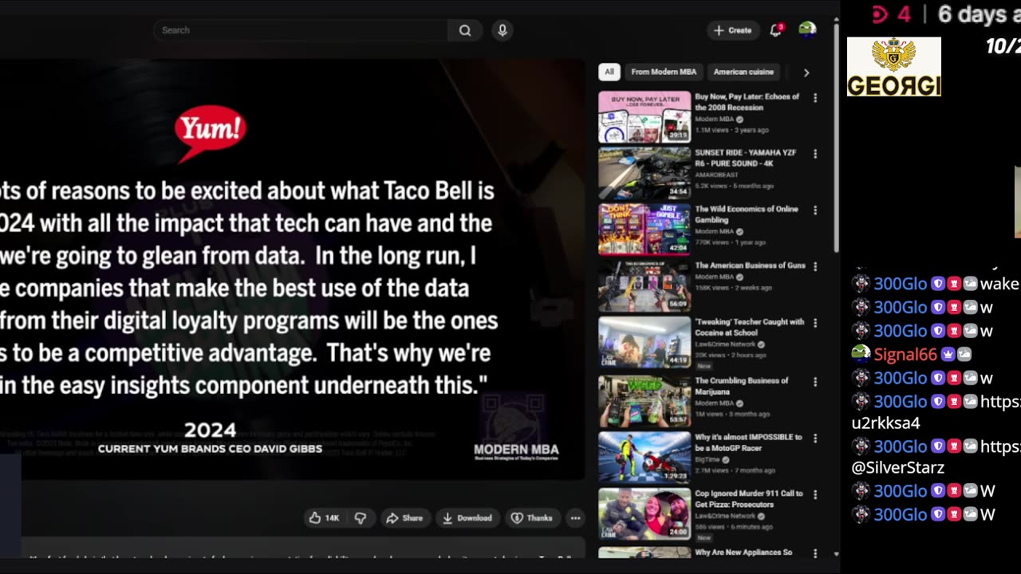This screenshot has height=574, width=1021.
Task: Like the video with 14K likes
Action: tap(323, 518)
